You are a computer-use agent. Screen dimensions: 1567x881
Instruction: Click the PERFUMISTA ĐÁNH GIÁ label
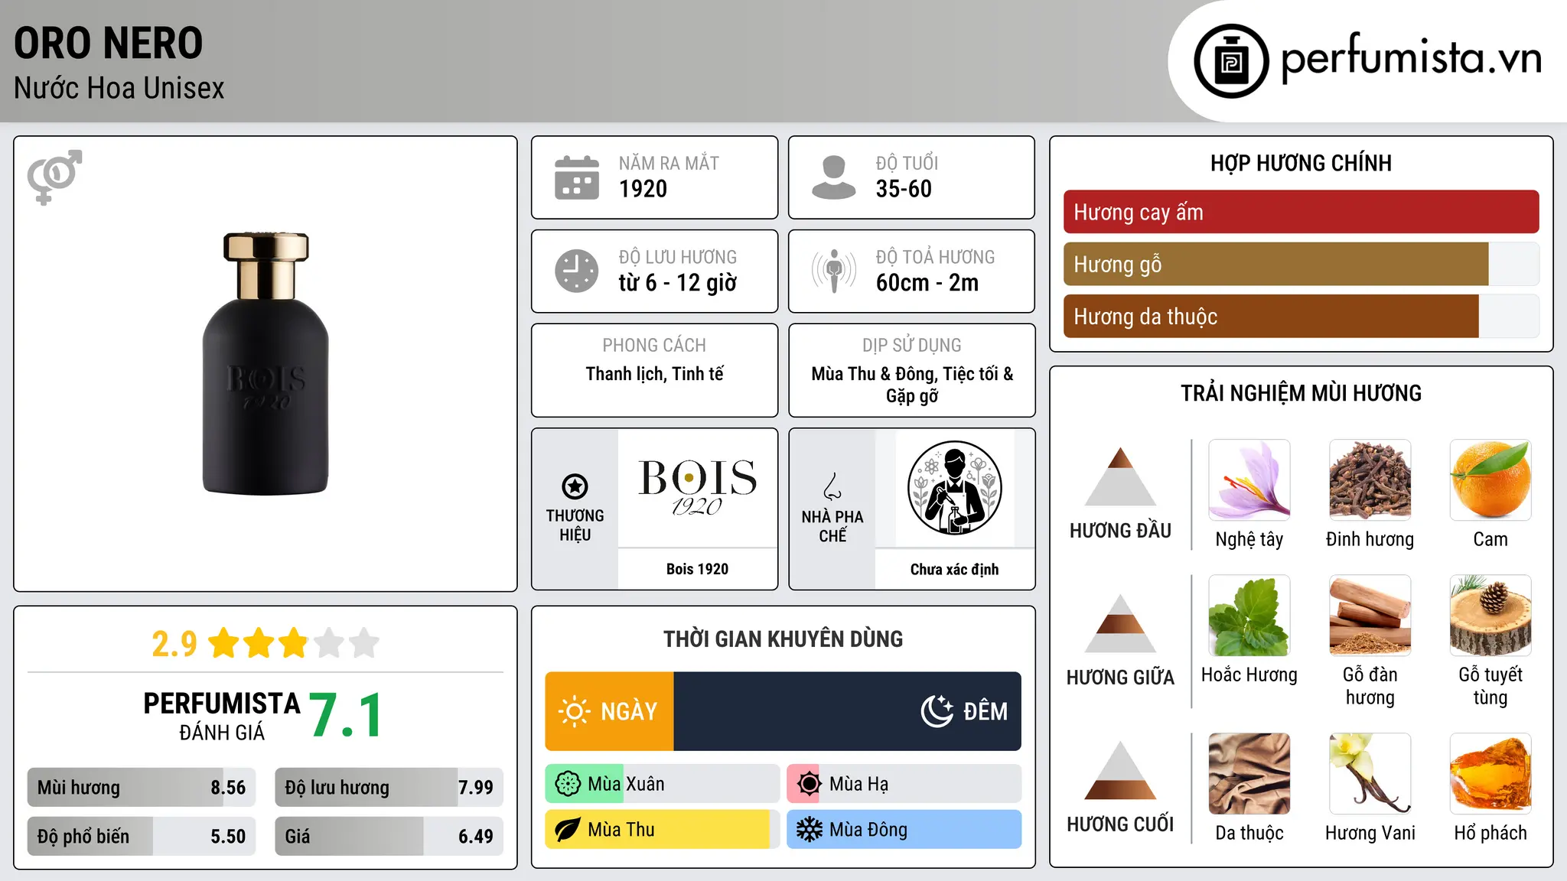(222, 716)
